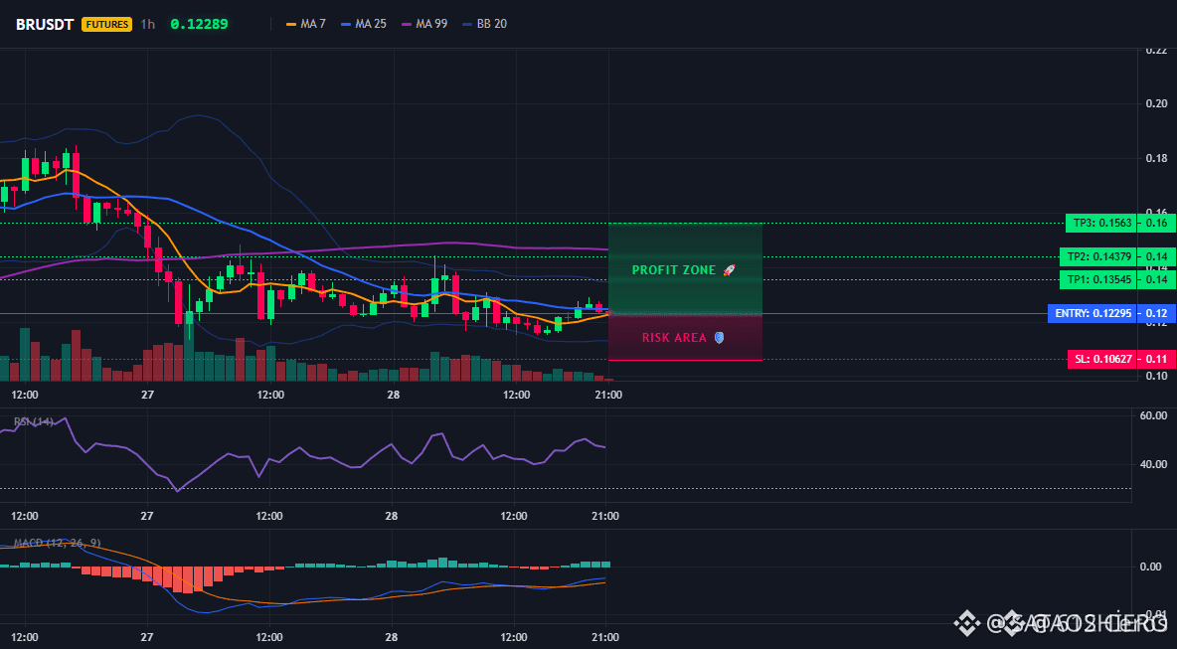Click the BRUSDT symbol name
Screen dimensions: 1177x649
pyautogui.click(x=45, y=24)
